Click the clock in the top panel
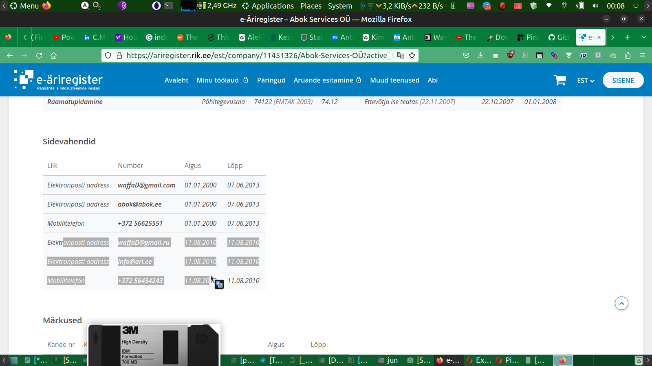 coord(615,6)
